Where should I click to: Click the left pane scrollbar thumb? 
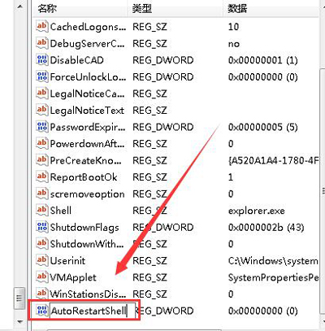click(x=19, y=298)
